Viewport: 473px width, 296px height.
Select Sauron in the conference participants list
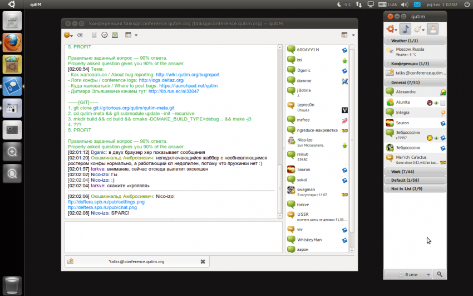[303, 169]
